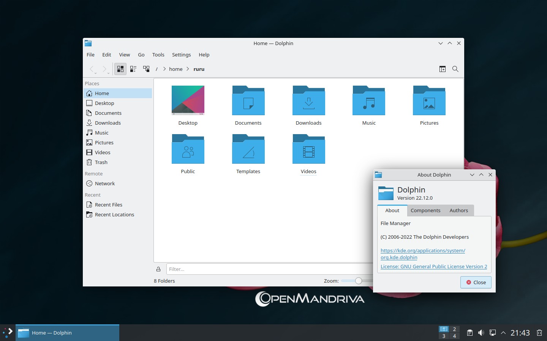Switch to the Components tab
Screen dimensions: 547x341
(x=425, y=211)
